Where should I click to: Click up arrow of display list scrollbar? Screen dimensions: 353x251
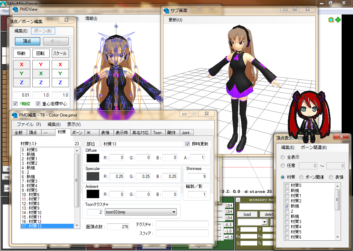click(337, 186)
